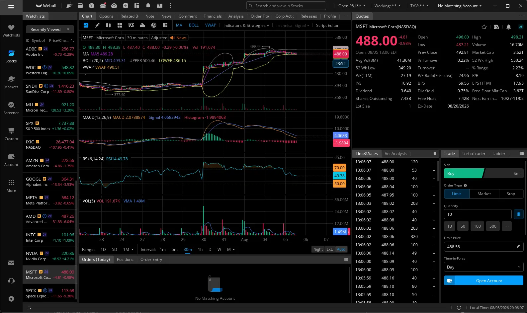Screen dimensions: 527x313
Task: Select Stop order type
Action: (x=511, y=194)
